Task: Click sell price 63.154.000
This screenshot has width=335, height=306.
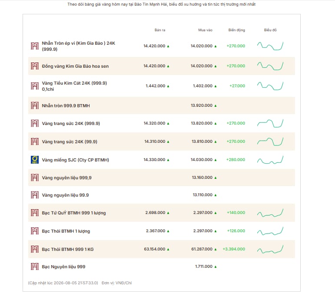Action: tap(155, 249)
